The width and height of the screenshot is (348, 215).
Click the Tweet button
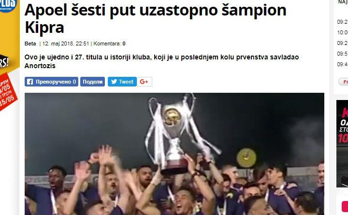122,82
